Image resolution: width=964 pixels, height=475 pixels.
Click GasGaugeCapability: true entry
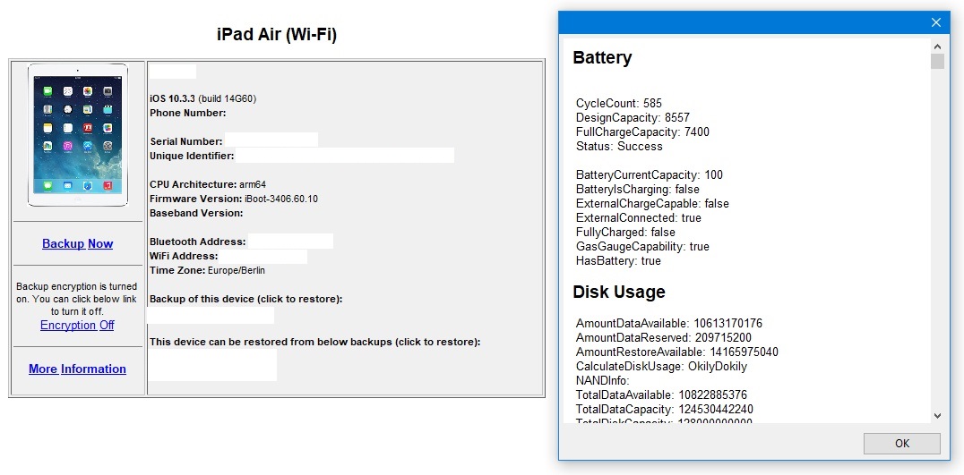(642, 246)
